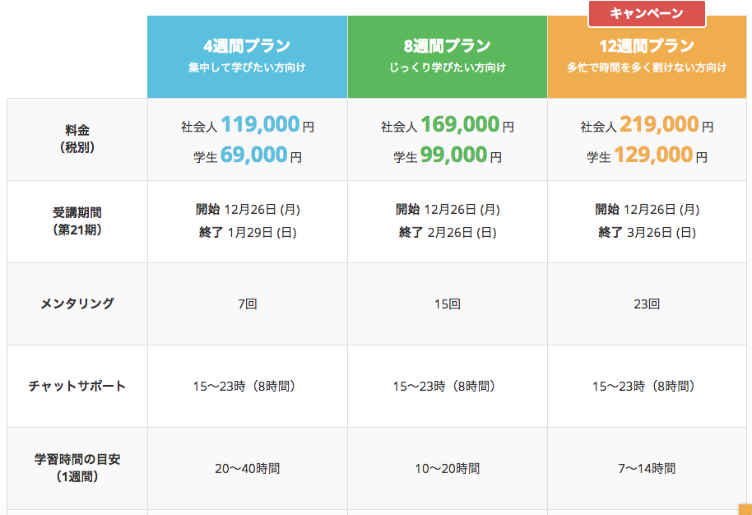The width and height of the screenshot is (752, 515).
Task: Click the 料金(税別) row label
Action: pyautogui.click(x=77, y=139)
